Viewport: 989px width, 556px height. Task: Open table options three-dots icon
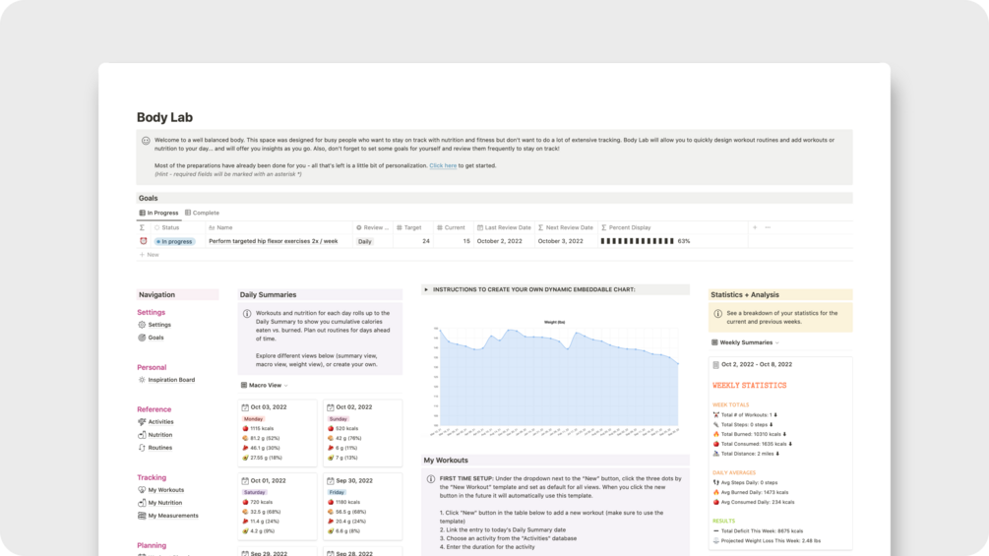click(x=768, y=227)
